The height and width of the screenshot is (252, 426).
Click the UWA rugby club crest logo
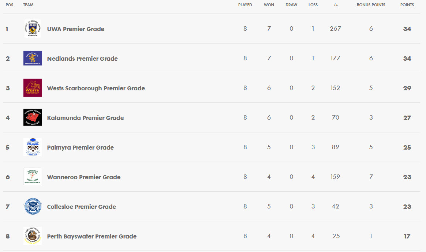coord(33,29)
